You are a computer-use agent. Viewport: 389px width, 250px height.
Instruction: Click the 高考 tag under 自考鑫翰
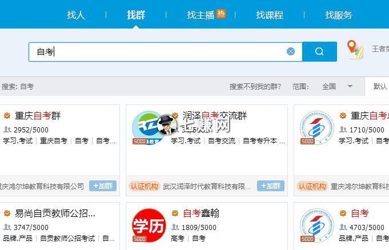(x=178, y=239)
